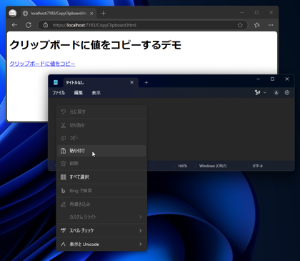Open the browser three-dot menu
300x261 pixels.
click(271, 25)
